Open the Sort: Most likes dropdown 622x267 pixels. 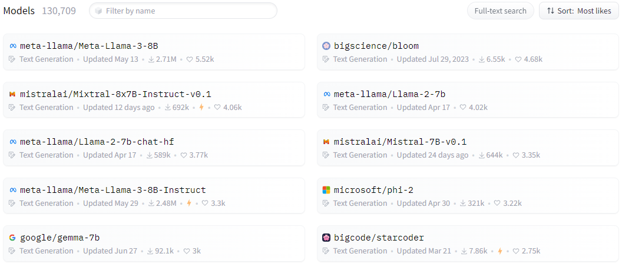click(579, 11)
